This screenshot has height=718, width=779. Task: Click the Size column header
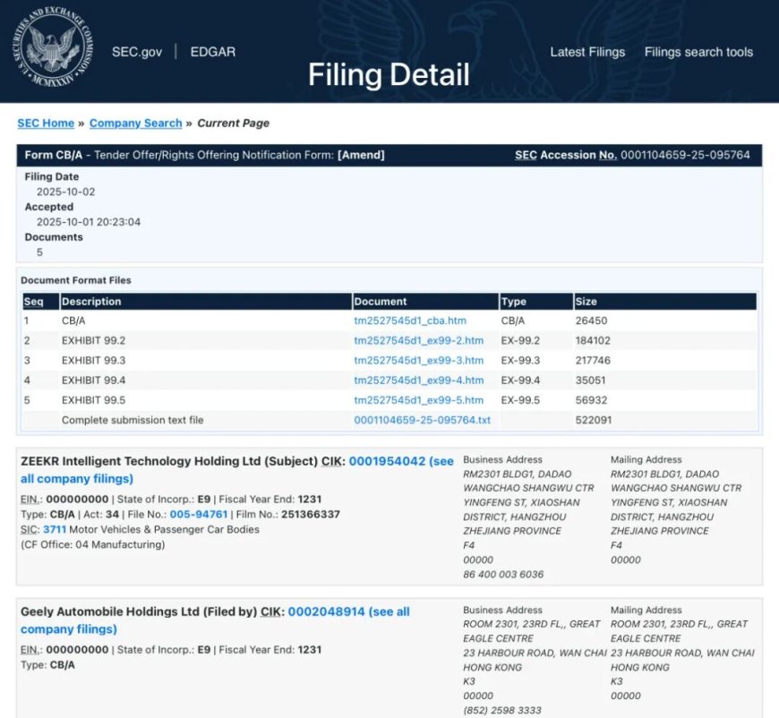pos(586,302)
